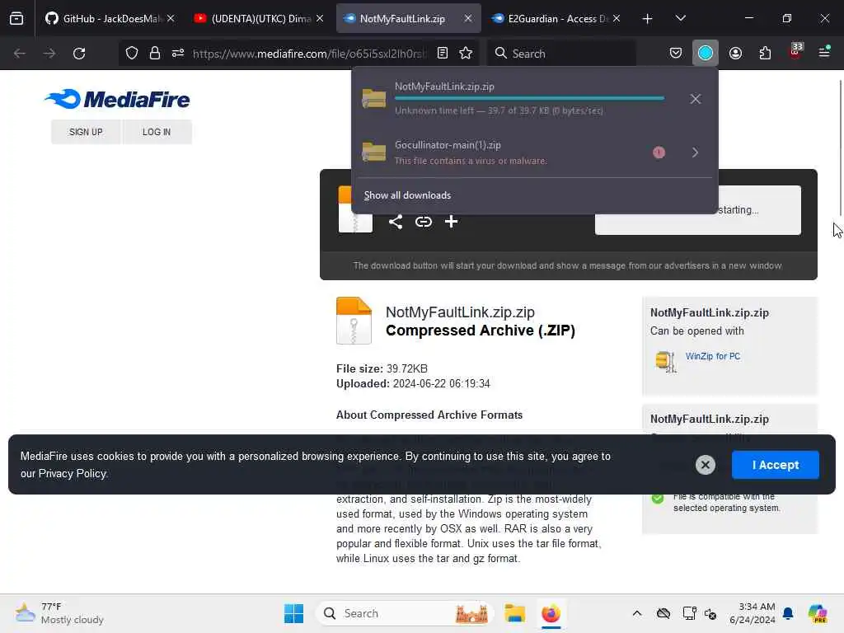This screenshot has height=633, width=844.
Task: Open extension icon with 33 badge
Action: point(795,52)
